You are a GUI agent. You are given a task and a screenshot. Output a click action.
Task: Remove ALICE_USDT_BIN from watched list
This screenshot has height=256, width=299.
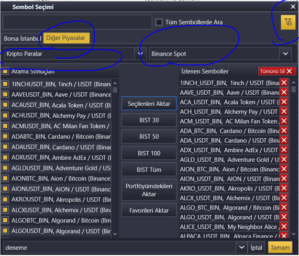(x=284, y=227)
